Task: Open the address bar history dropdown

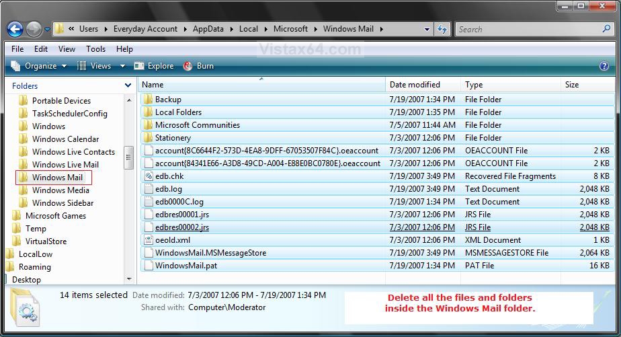Action: 427,29
